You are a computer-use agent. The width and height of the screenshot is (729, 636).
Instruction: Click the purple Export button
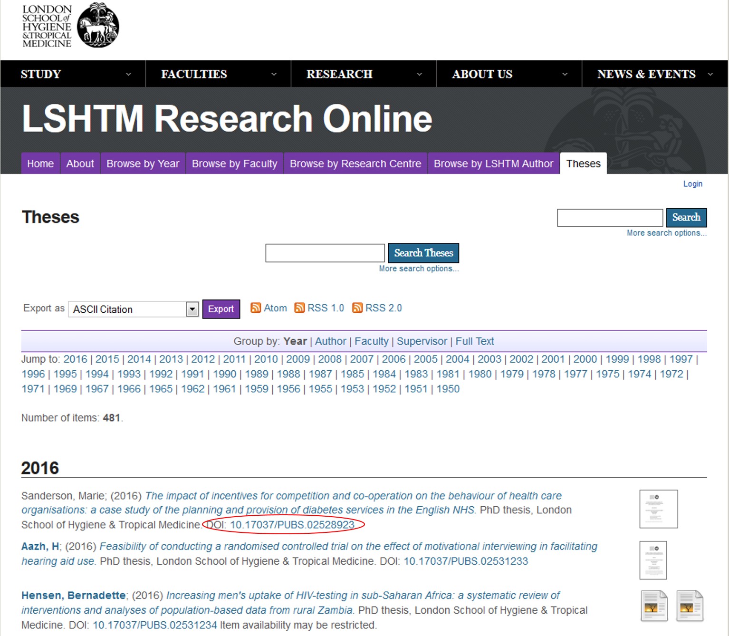click(221, 309)
